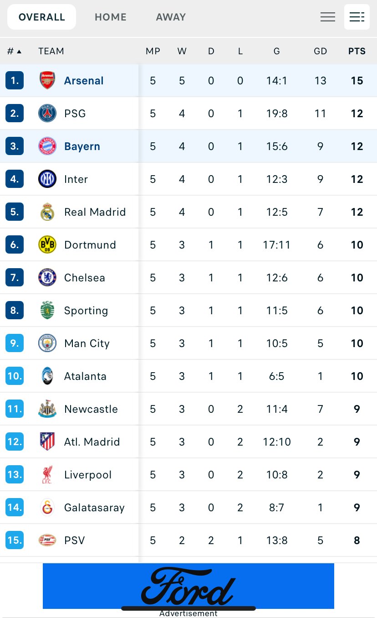377x618 pixels.
Task: Click the Real Madrid crest icon
Action: (47, 212)
